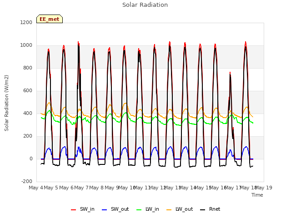
Task: Click the Time x-axis title
Action: click(x=257, y=195)
